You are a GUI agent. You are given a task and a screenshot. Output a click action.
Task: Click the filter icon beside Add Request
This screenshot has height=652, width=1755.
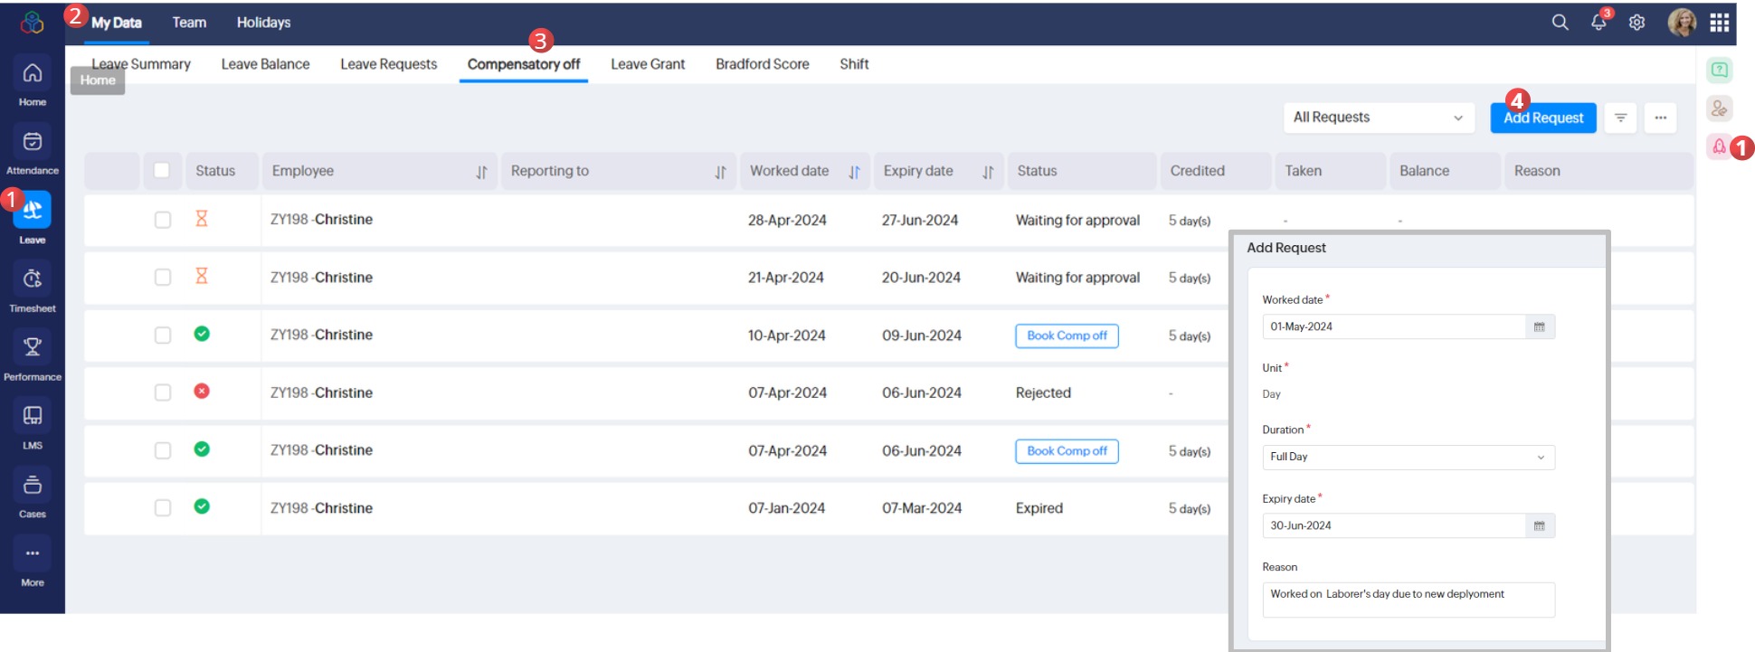(1620, 118)
